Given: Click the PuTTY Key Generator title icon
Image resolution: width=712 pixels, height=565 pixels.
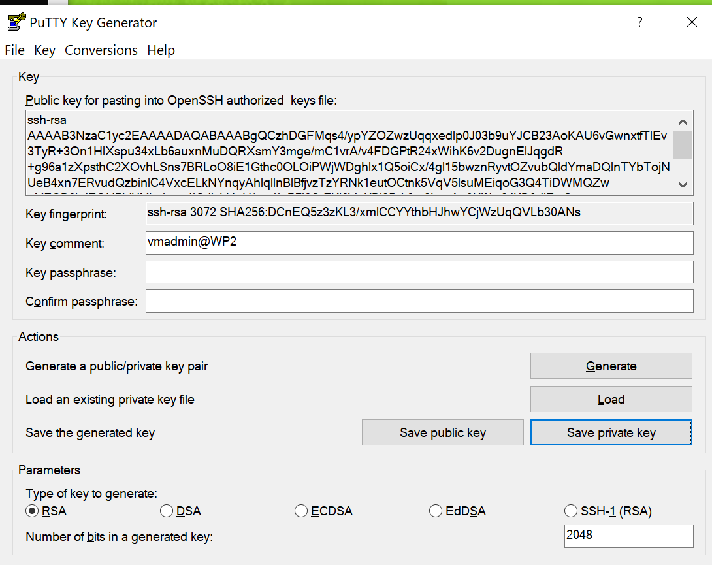Looking at the screenshot, I should [x=16, y=23].
